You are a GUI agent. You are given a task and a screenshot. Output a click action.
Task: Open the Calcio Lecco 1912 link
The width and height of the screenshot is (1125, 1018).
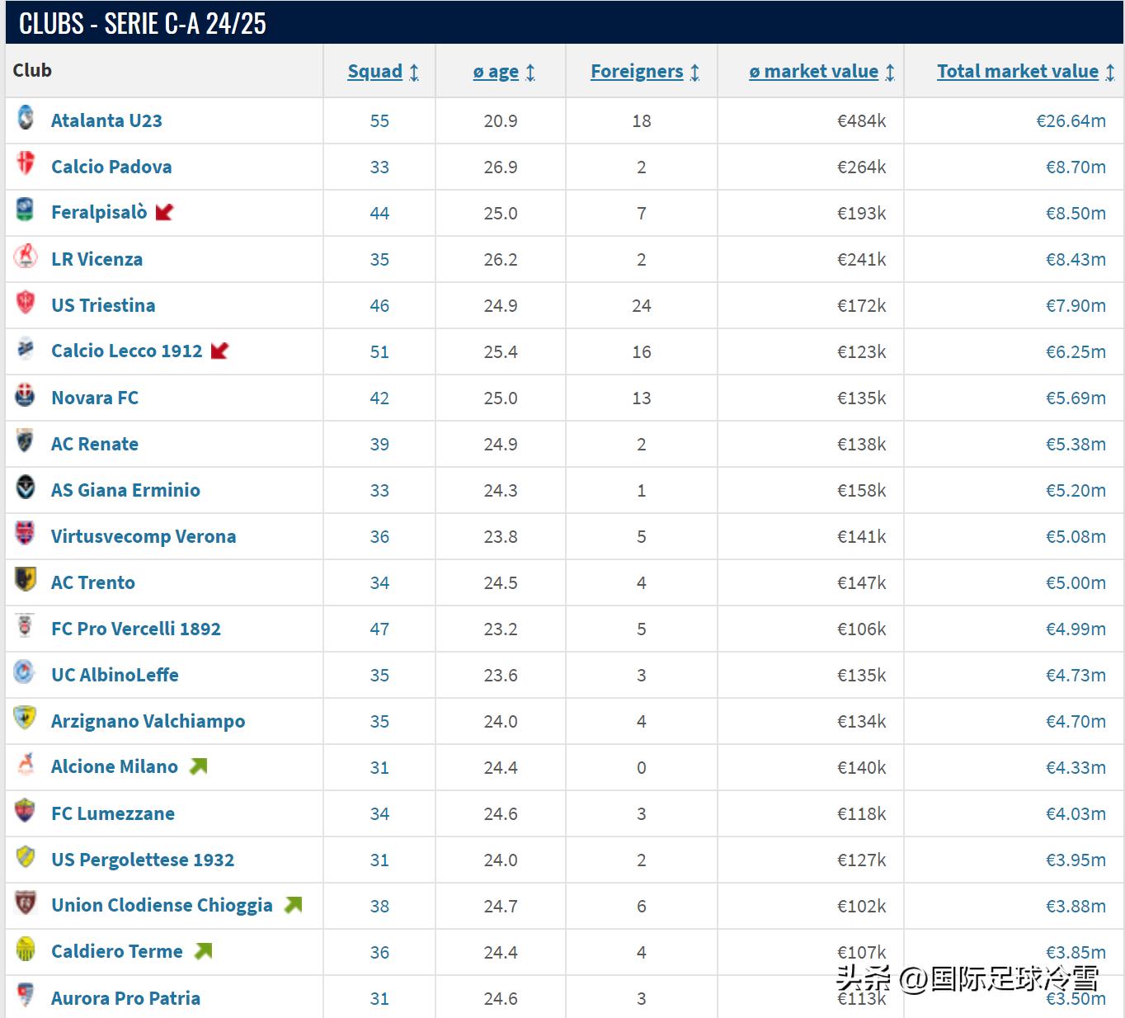(126, 351)
